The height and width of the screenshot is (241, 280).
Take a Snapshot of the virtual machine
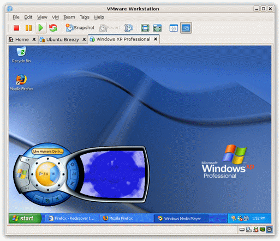coord(80,28)
